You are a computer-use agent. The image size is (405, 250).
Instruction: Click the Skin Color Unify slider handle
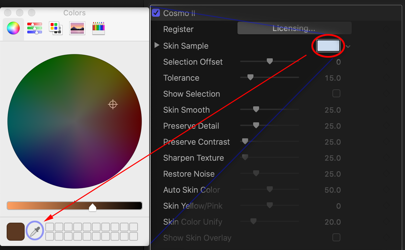click(x=253, y=221)
